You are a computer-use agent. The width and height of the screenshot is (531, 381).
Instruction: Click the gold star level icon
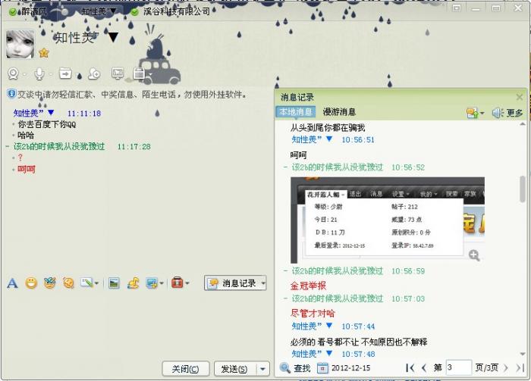44,53
